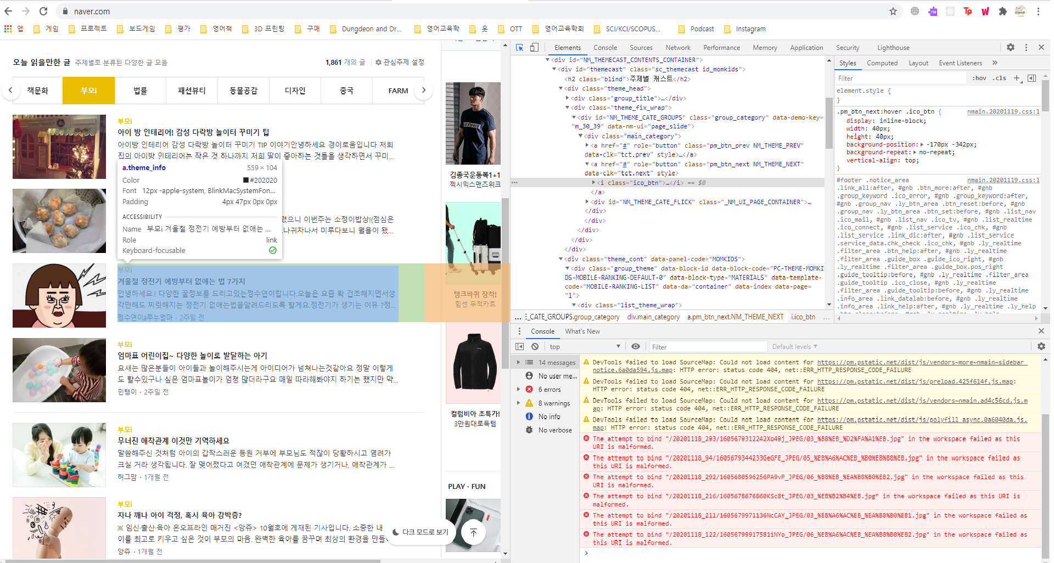This screenshot has height=563, width=1054.
Task: Open the JavaScript context 'top' dropdown
Action: (x=585, y=346)
